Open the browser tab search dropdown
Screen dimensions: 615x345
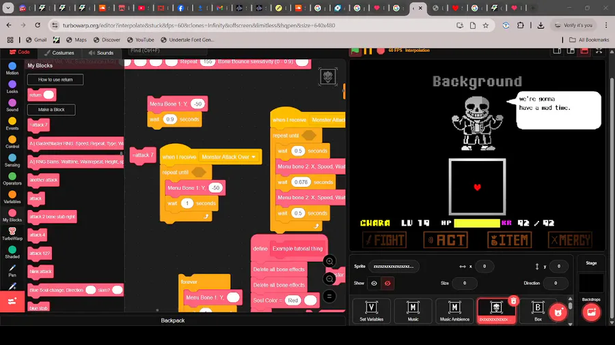click(8, 7)
